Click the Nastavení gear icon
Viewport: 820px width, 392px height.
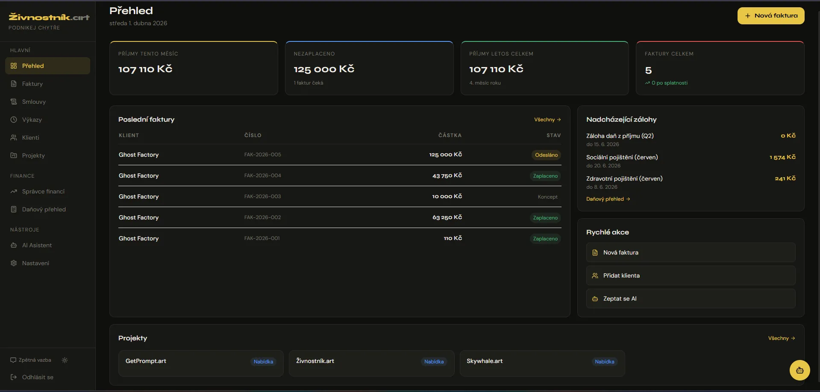click(x=14, y=263)
